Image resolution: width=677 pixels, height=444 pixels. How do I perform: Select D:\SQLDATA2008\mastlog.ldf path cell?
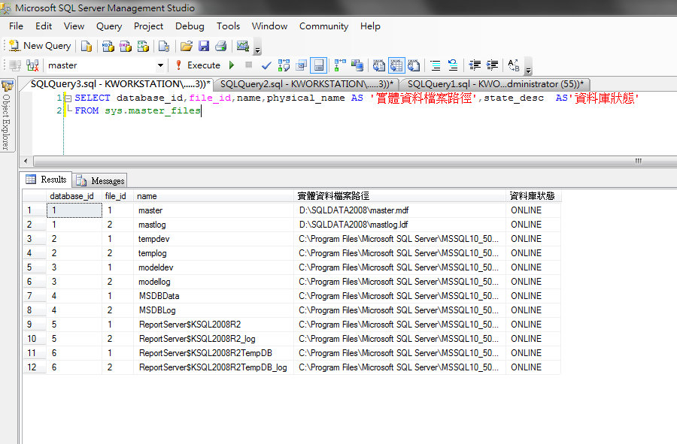point(400,225)
